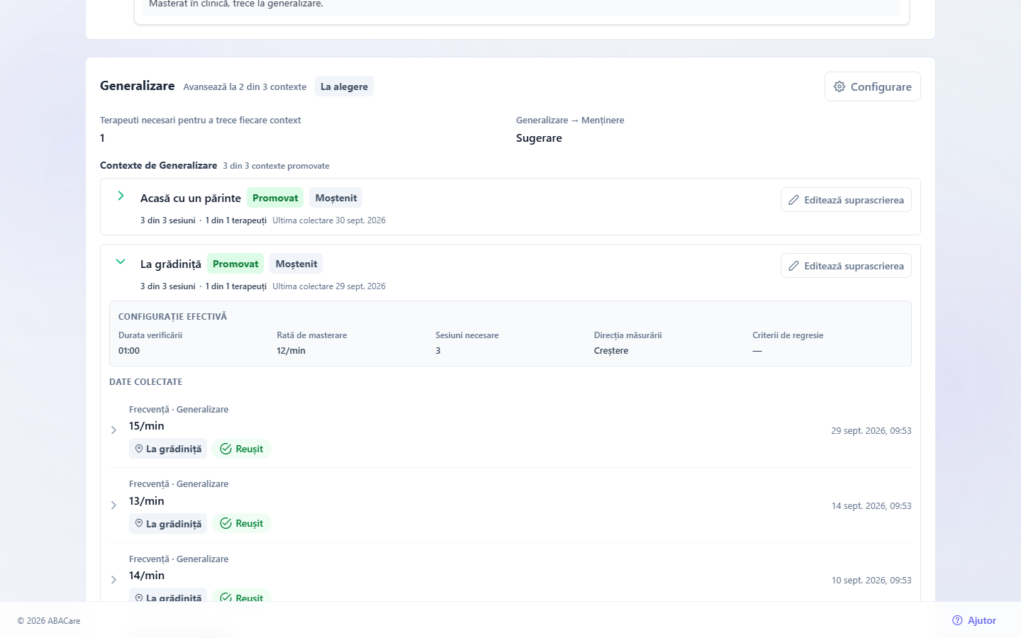This screenshot has width=1021, height=638.
Task: Click the timestamp '10 sept. 2026, 09:53'
Action: 871,581
